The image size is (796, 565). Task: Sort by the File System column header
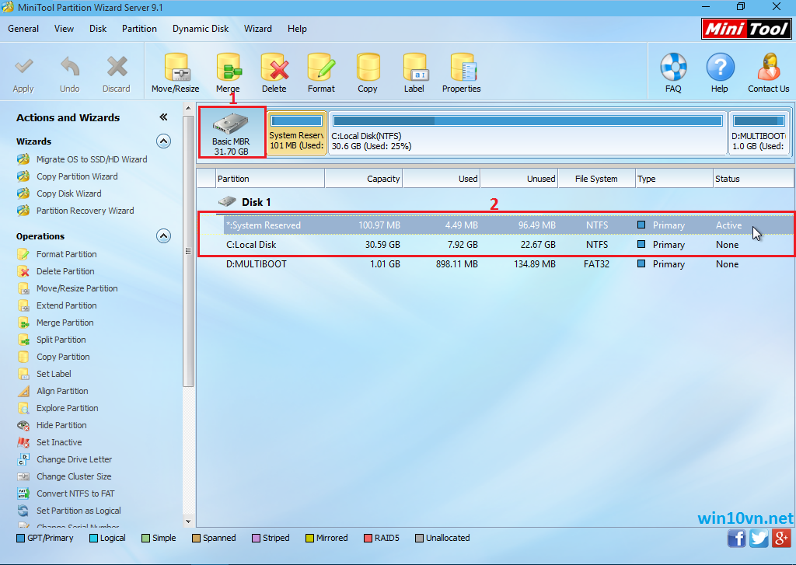596,179
